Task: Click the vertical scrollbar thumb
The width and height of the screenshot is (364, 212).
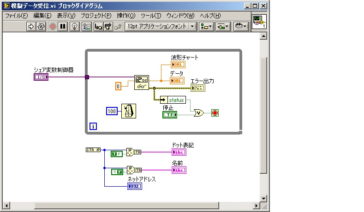Action: pyautogui.click(x=263, y=115)
